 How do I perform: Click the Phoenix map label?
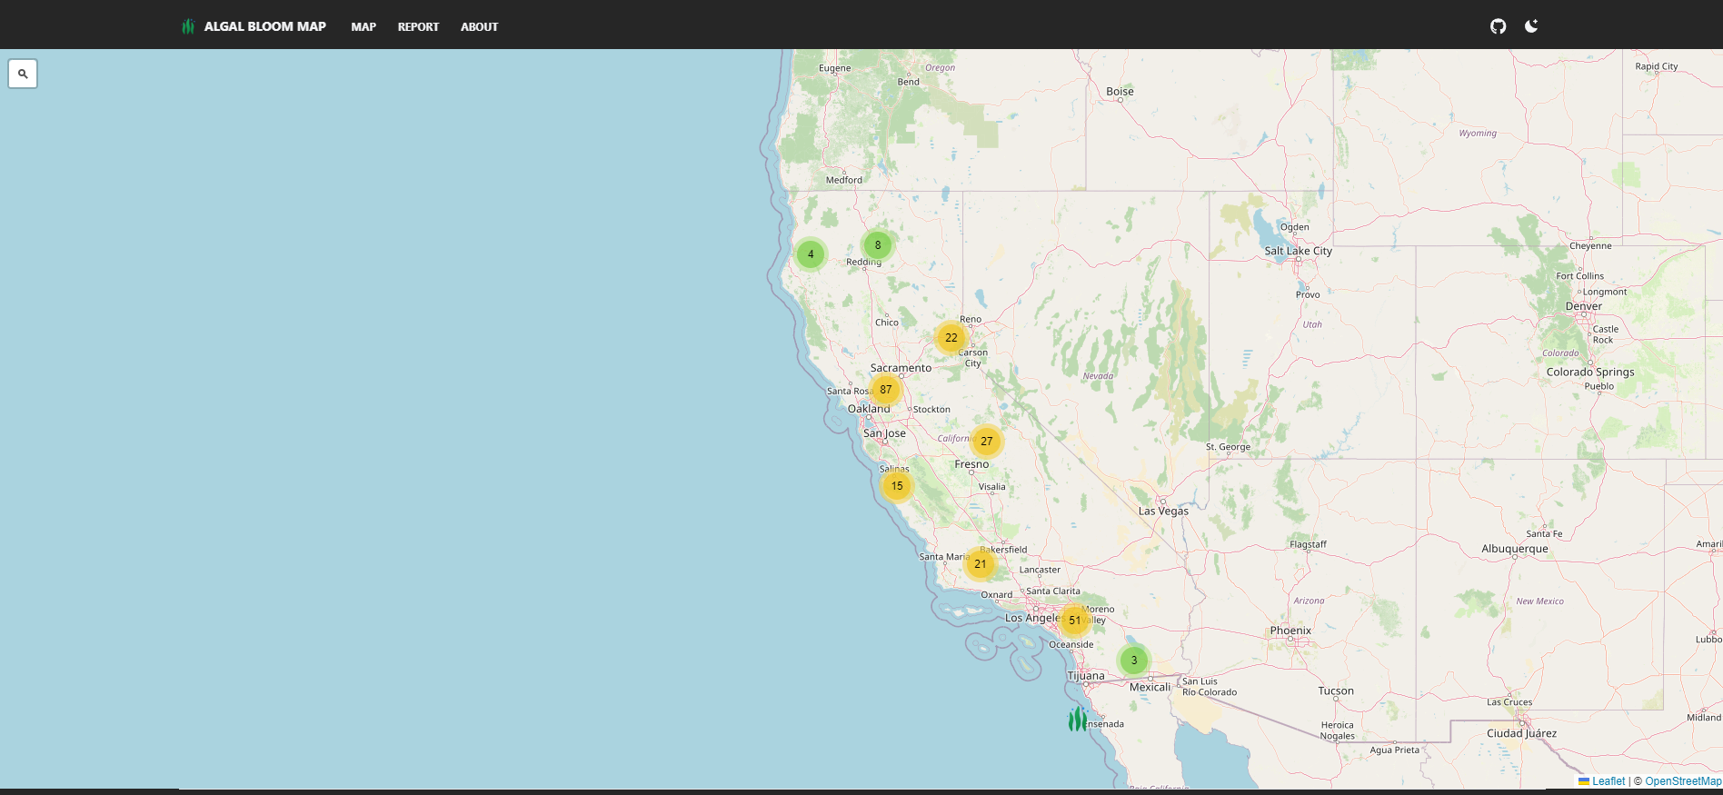(x=1290, y=631)
